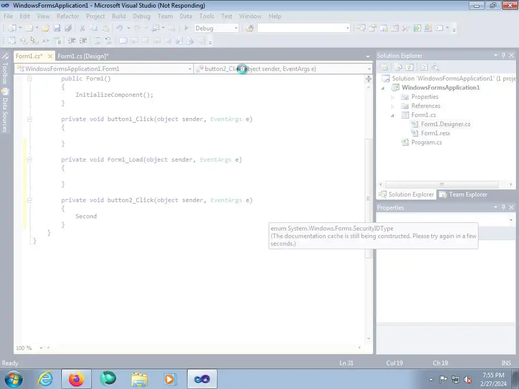This screenshot has height=389, width=519.
Task: Save Form1.cs with the Save icon
Action: [57, 28]
